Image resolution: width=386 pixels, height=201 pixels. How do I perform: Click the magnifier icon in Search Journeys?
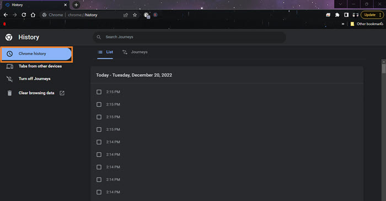pos(99,37)
